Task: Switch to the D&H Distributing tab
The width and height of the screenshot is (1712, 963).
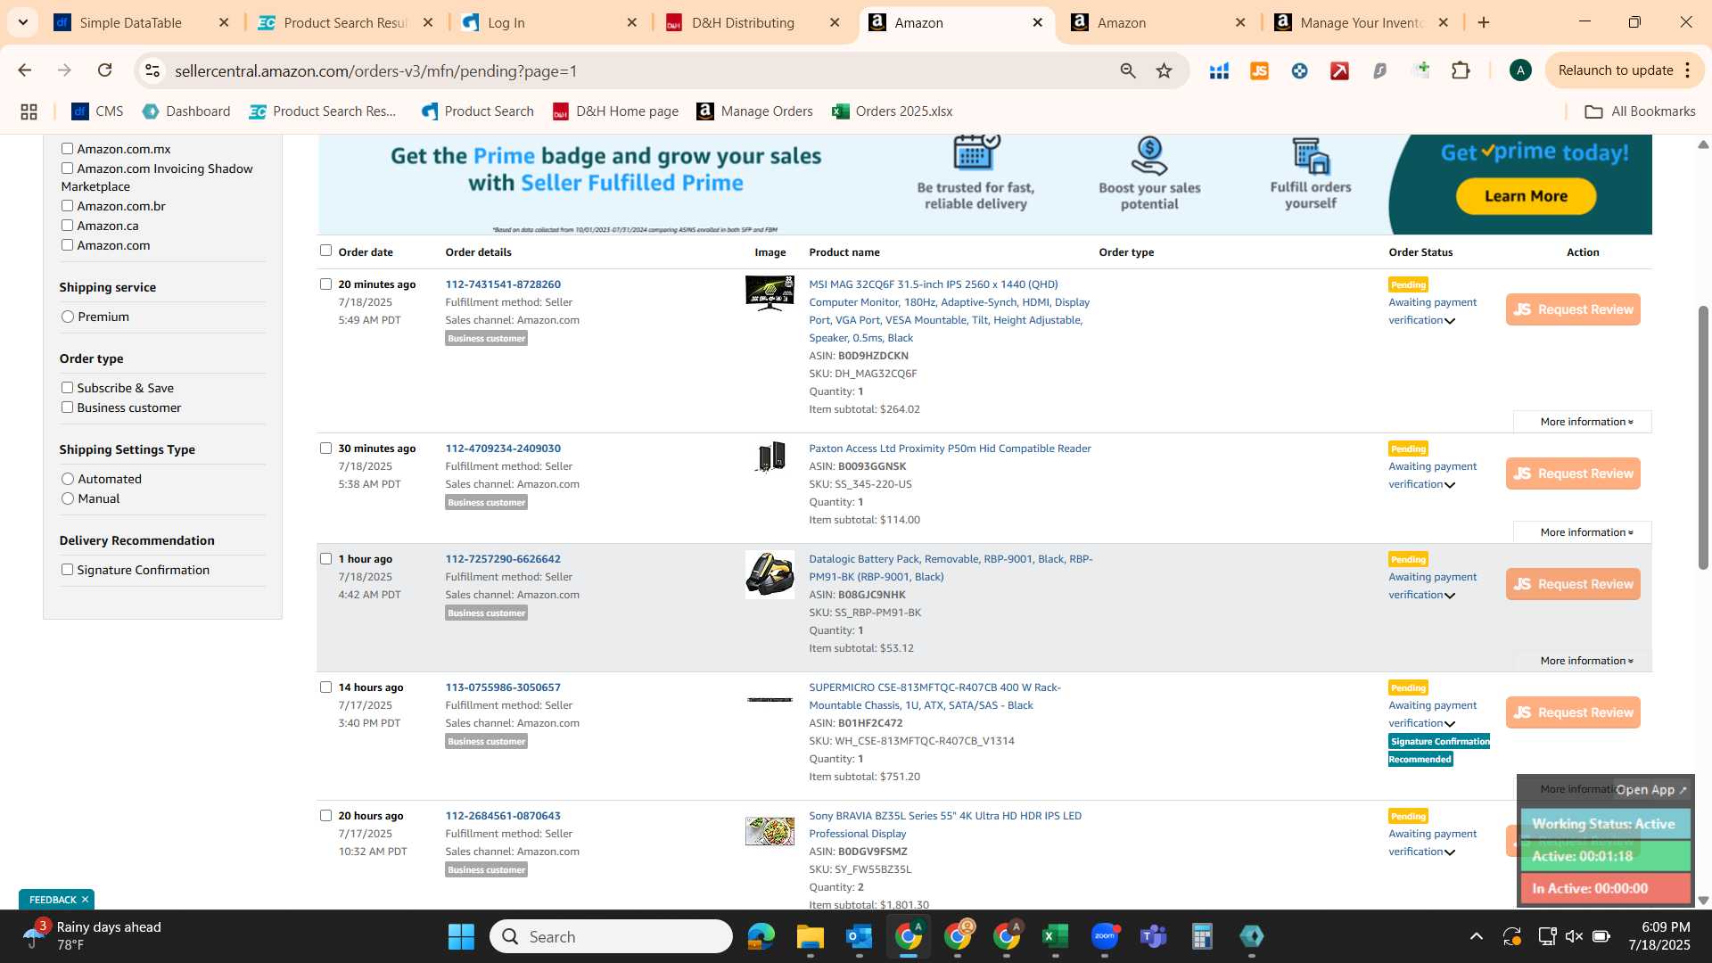Action: click(x=743, y=22)
